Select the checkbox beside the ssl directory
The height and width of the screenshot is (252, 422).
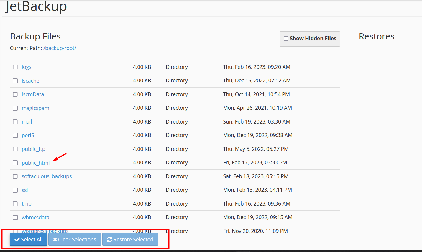tap(15, 190)
